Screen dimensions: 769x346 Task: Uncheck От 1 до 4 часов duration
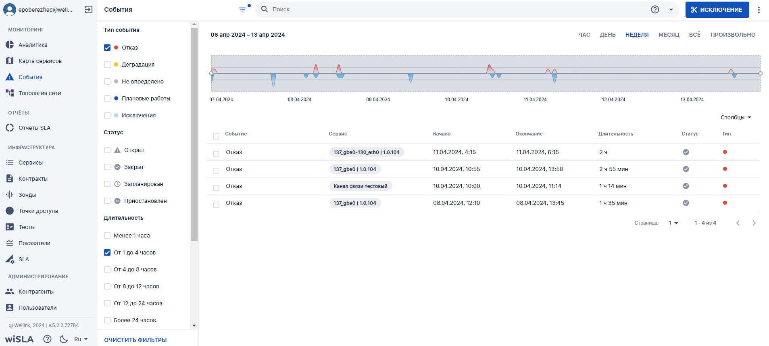coord(107,252)
